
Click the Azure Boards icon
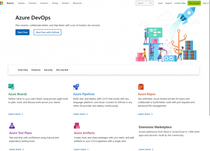(11, 86)
